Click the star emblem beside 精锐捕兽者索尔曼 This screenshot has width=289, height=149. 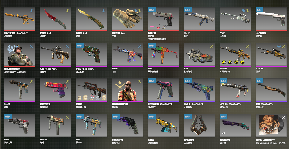pyautogui.click(x=119, y=85)
